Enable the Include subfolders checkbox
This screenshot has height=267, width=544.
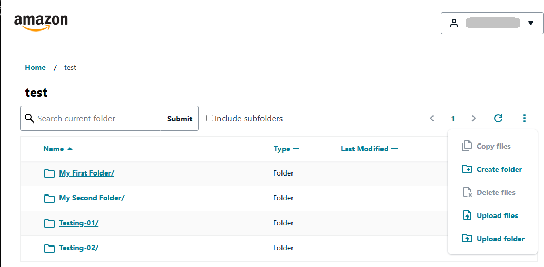click(x=210, y=118)
